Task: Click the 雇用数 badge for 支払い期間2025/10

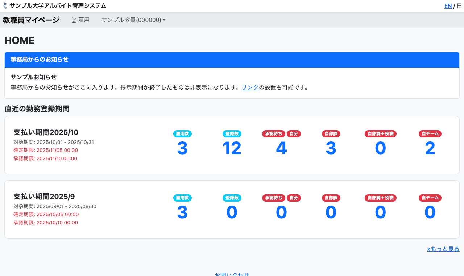Action: click(182, 134)
